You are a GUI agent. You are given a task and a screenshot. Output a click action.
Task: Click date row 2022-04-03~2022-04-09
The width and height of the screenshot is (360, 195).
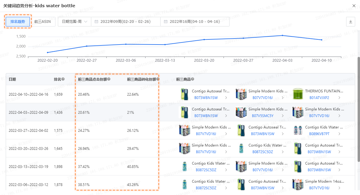point(29,113)
